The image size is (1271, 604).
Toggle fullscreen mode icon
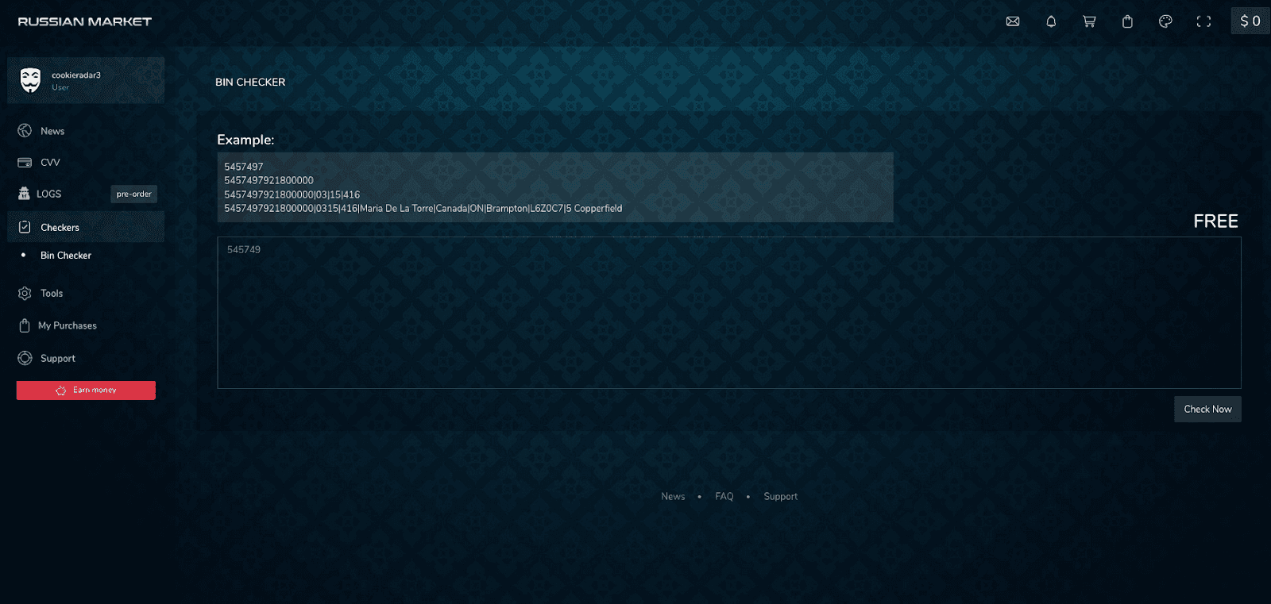pos(1203,21)
